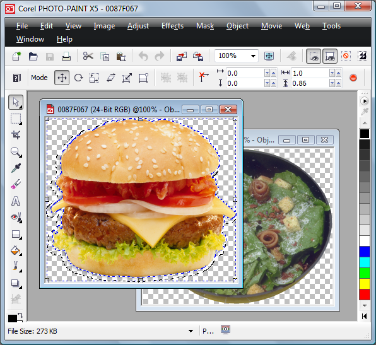Open the horizontal scale 1.0 dropdown arrow

click(332, 73)
